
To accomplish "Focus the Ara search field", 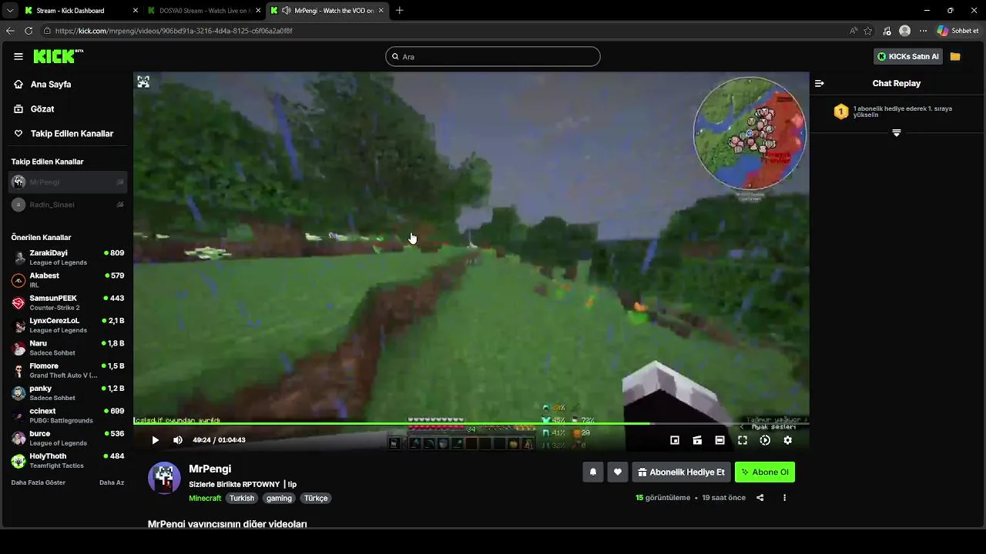I will tap(493, 56).
